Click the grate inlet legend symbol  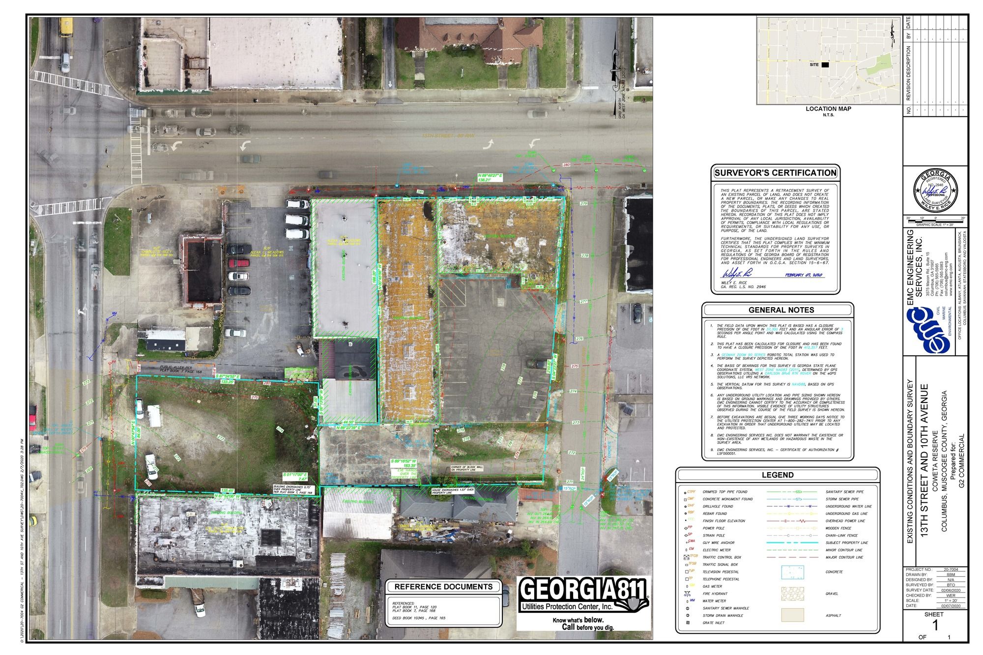pos(688,623)
